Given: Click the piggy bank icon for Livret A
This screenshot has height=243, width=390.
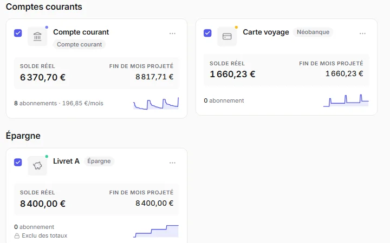Looking at the screenshot, I should coord(37,166).
